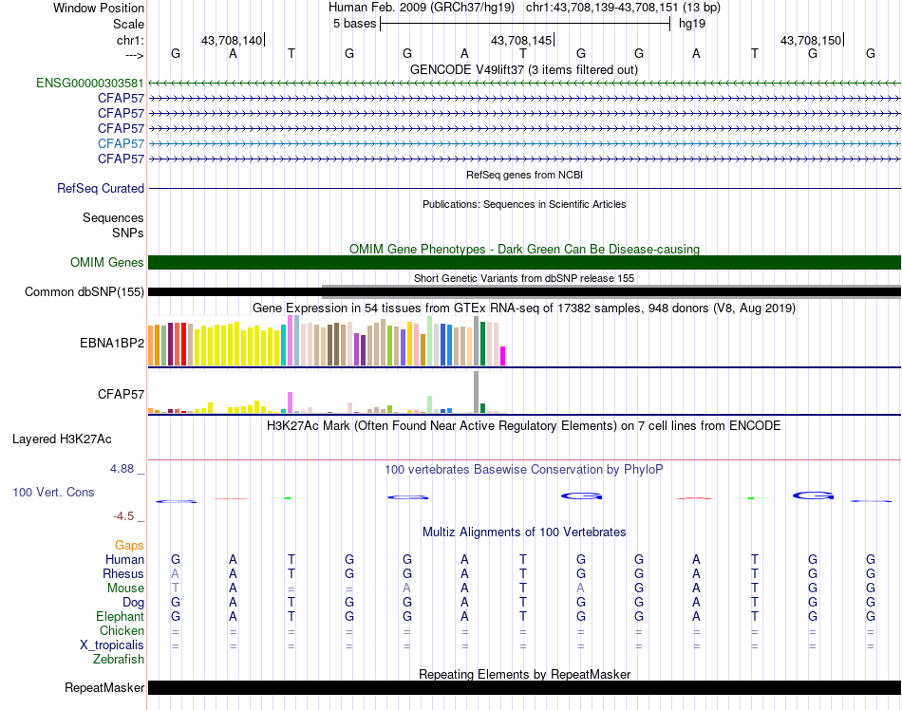This screenshot has width=902, height=710.
Task: Click the tall gray bar in CFAP57 expression chart
Action: click(x=477, y=392)
